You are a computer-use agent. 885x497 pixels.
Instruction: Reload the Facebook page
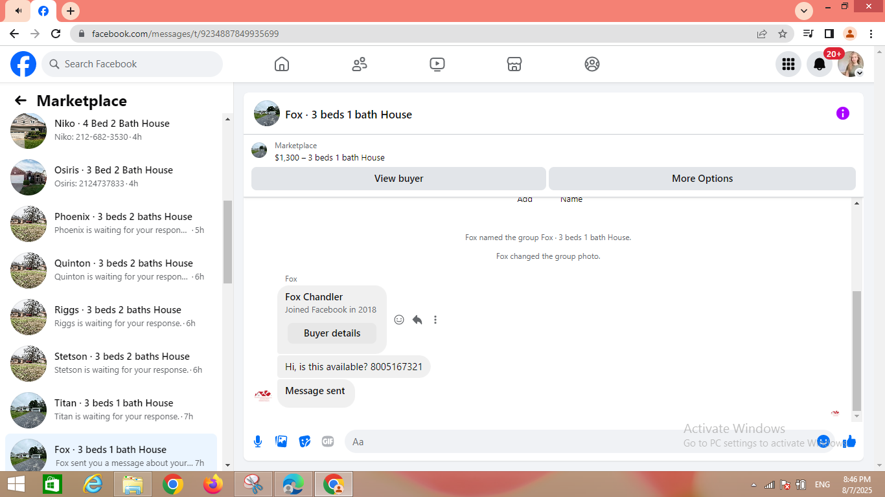point(56,34)
